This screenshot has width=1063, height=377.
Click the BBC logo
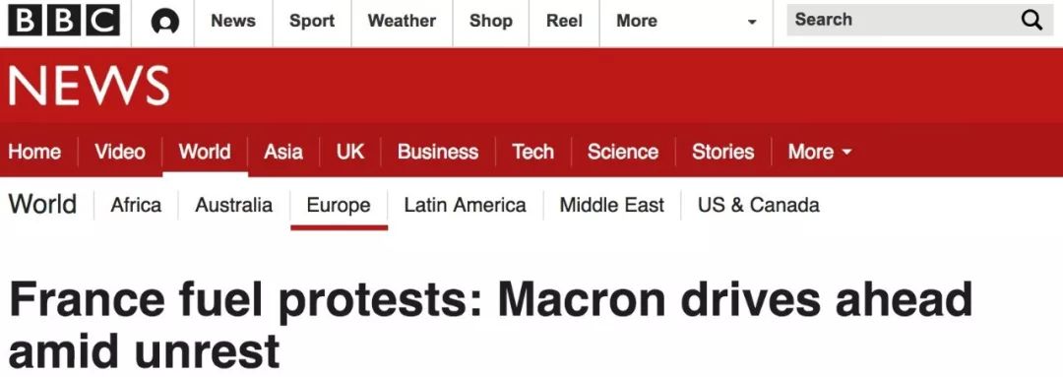click(64, 21)
